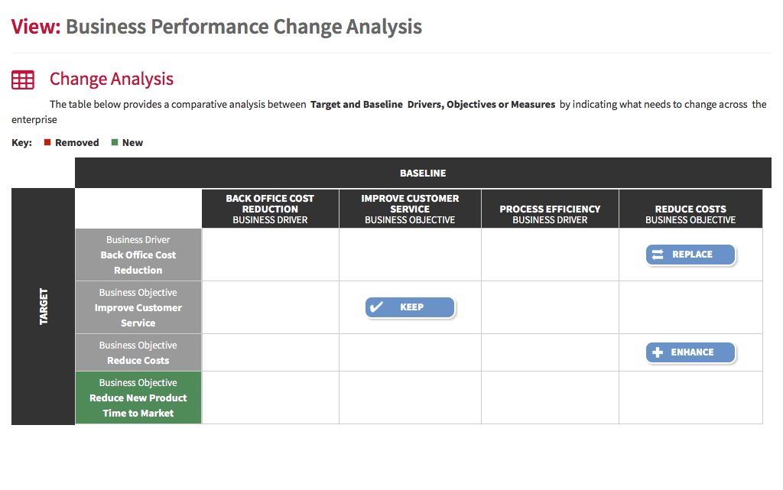783x490 pixels.
Task: Click the swap arrows icon in REPLACE
Action: [658, 255]
